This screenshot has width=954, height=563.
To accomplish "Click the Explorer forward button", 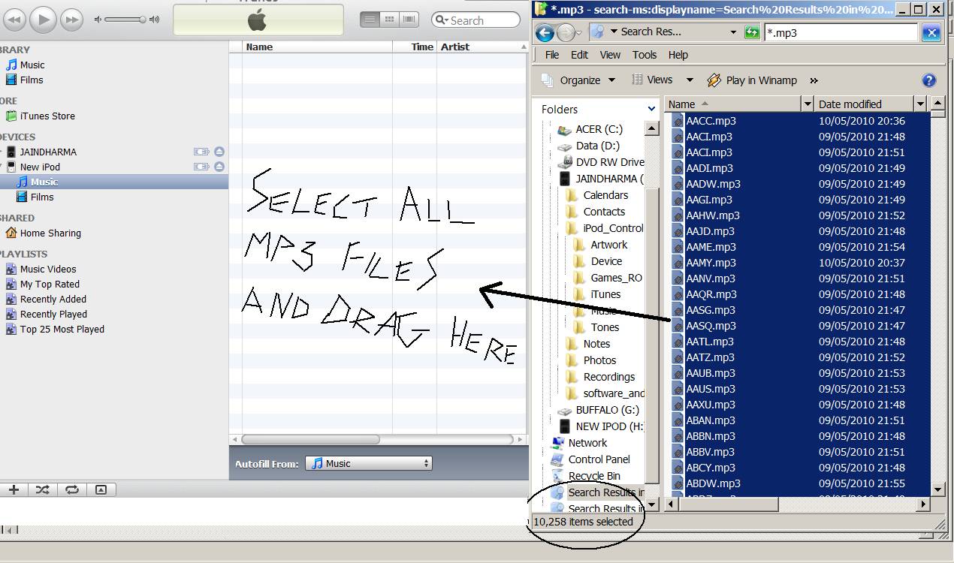I will (565, 32).
